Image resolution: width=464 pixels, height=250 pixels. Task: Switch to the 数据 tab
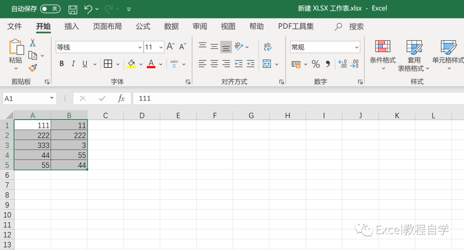pyautogui.click(x=171, y=26)
